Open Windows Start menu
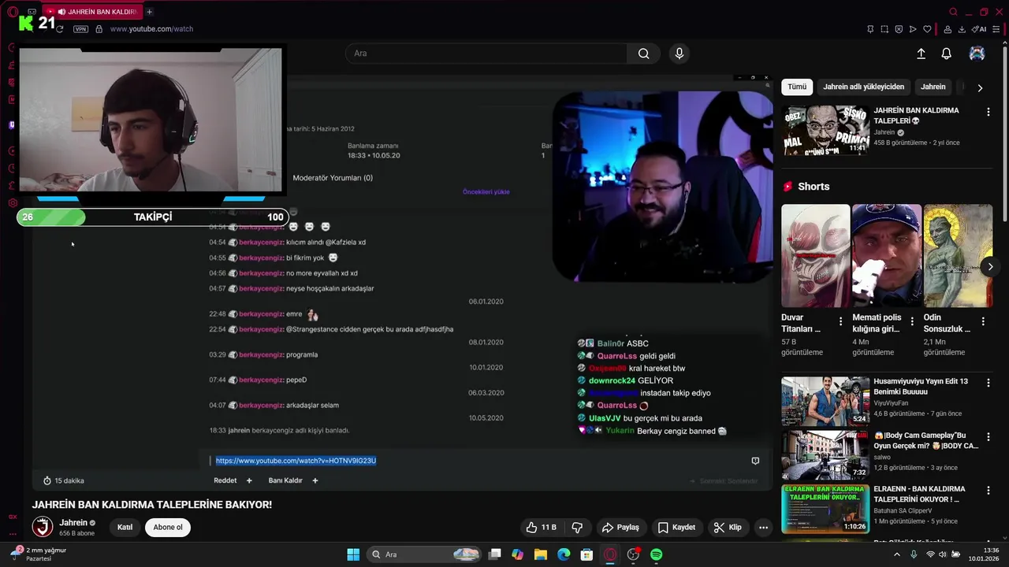 click(353, 554)
